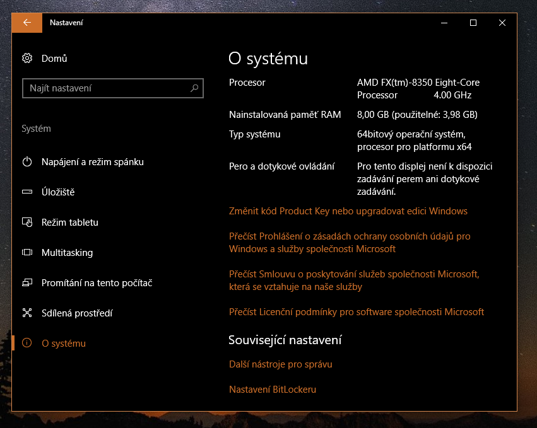
Task: Open Další nástroje pro správu
Action: click(x=281, y=364)
